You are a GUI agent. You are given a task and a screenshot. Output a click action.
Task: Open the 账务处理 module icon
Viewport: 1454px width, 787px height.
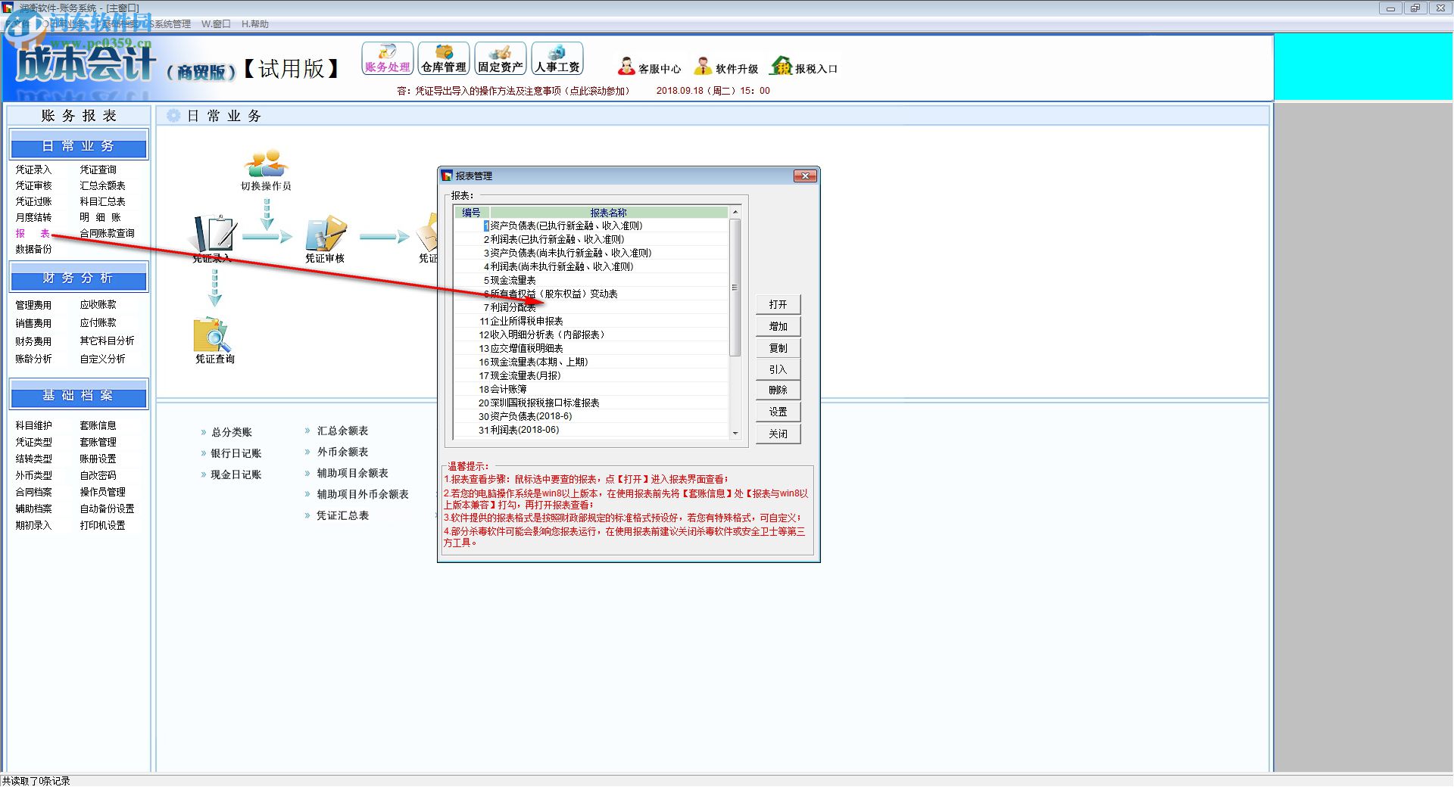point(387,59)
